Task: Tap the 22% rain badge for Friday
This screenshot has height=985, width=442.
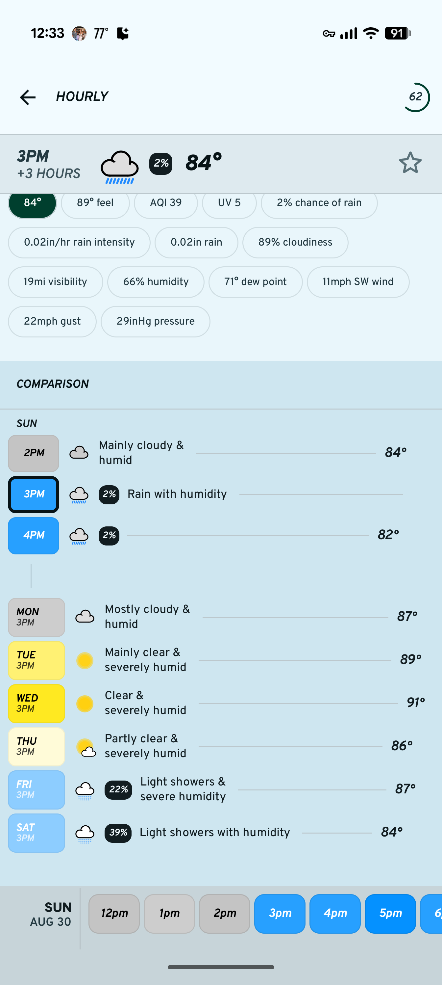Action: click(118, 789)
